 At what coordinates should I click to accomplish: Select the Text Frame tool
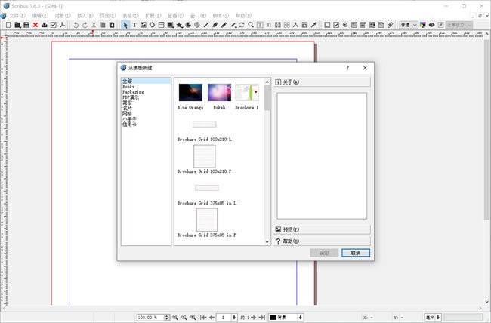pos(134,25)
